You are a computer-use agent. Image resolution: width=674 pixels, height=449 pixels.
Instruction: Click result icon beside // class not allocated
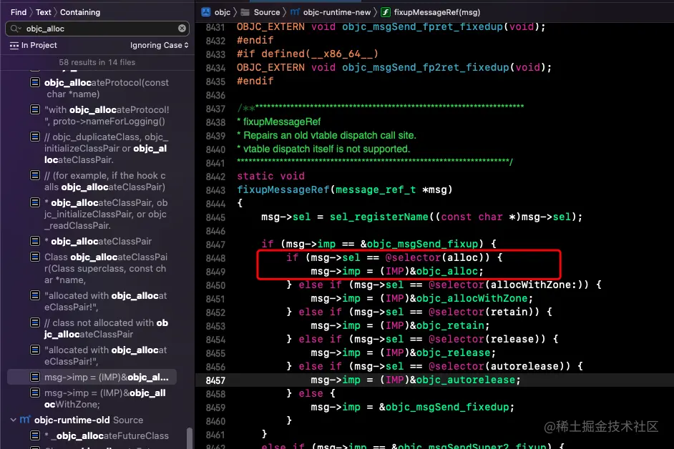[35, 322]
